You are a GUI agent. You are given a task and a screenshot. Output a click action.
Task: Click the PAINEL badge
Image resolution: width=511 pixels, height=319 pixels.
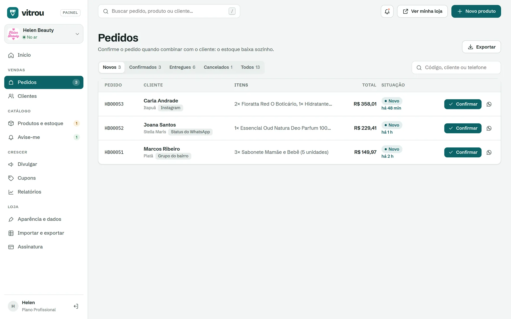click(x=70, y=12)
